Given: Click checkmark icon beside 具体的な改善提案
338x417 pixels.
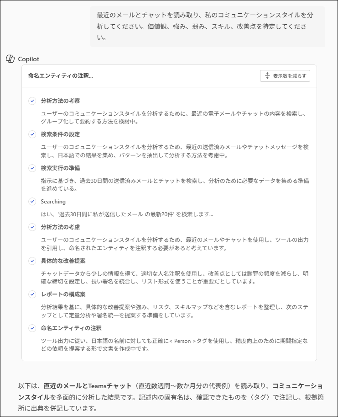Looking at the screenshot, I should tap(32, 261).
